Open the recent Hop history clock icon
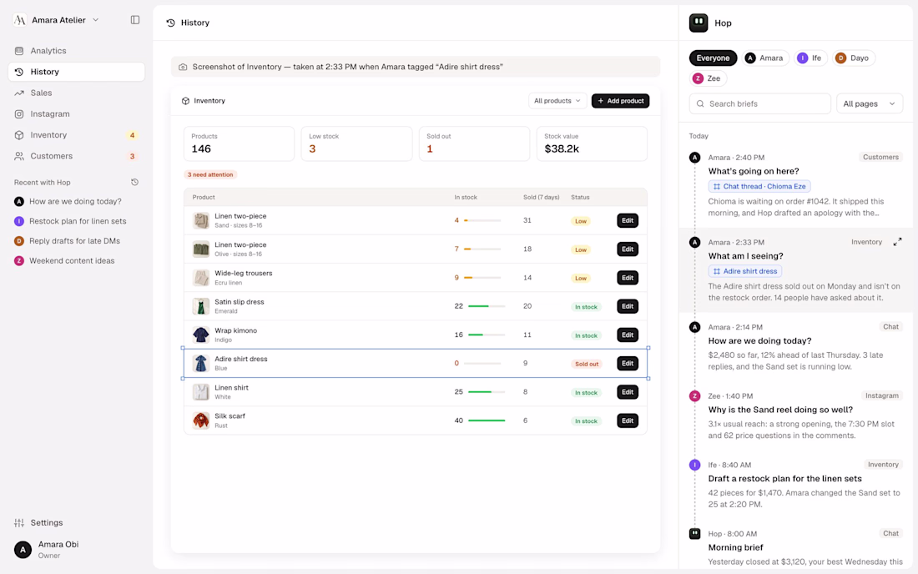 [x=134, y=182]
